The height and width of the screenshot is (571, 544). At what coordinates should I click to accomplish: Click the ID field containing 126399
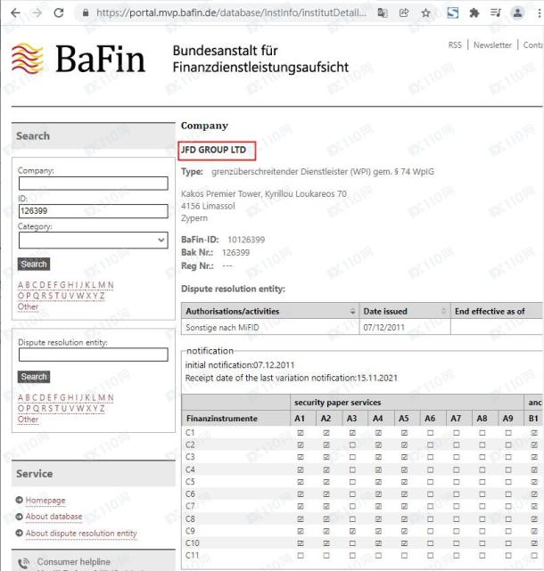pyautogui.click(x=94, y=211)
